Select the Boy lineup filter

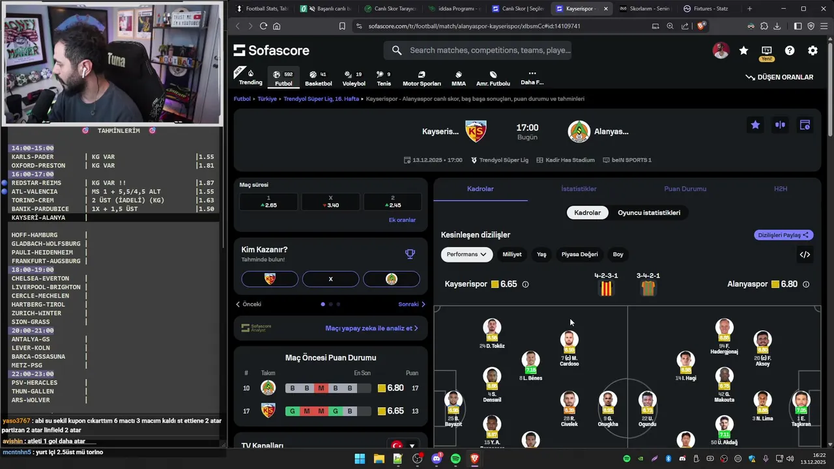pos(618,254)
